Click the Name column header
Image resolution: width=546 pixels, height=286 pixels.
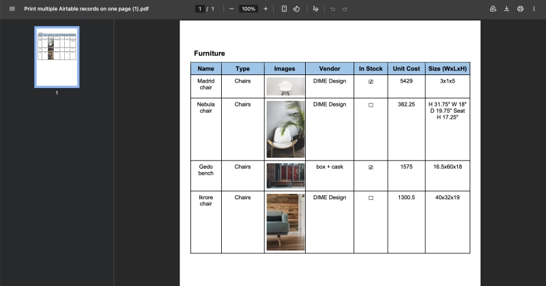pyautogui.click(x=206, y=69)
